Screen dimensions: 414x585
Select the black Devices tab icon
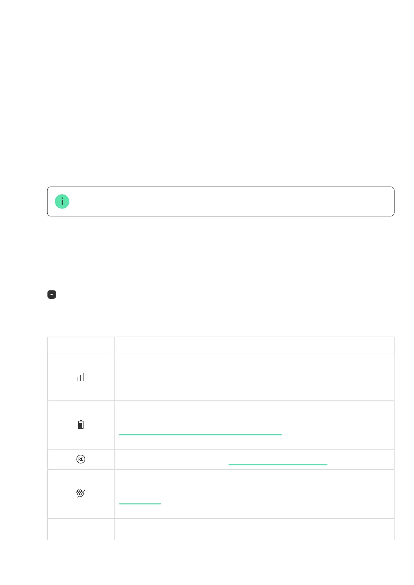[x=51, y=295]
